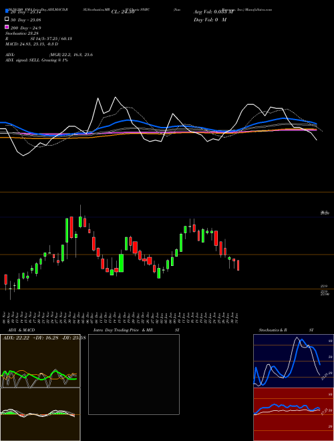Click the white 50 Day legend square
Image resolution: width=334 pixels, height=441 pixels.
[7, 19]
